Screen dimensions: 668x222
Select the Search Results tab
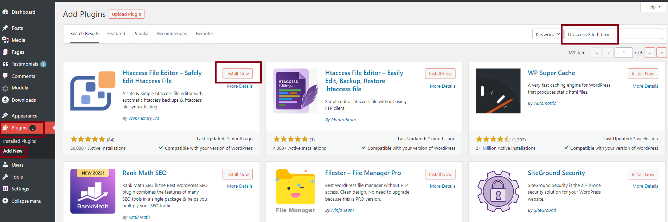tap(85, 34)
